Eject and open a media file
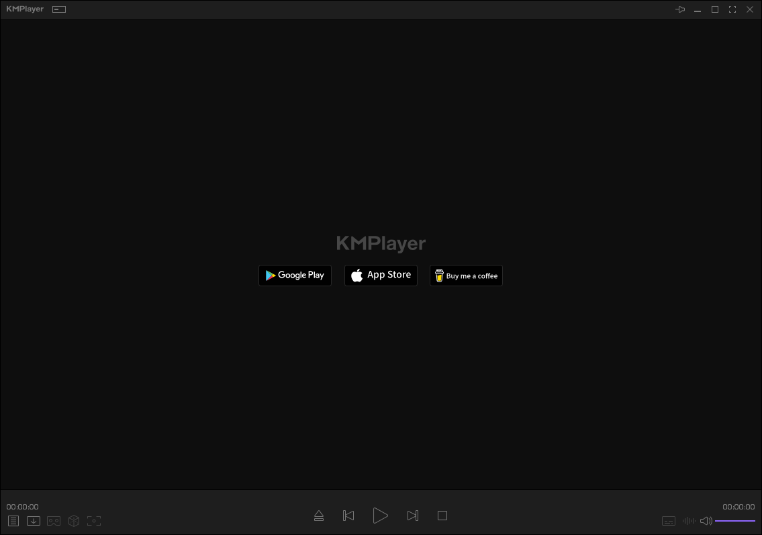Viewport: 762px width, 535px height. [319, 515]
